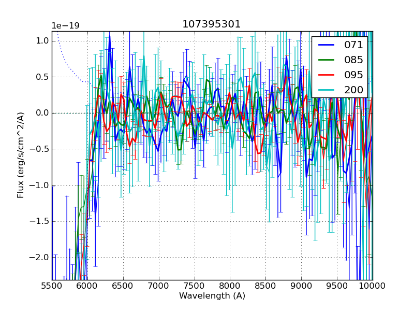414x311 pixels.
Task: Click the Wavelength (A) x-axis label
Action: (212, 296)
